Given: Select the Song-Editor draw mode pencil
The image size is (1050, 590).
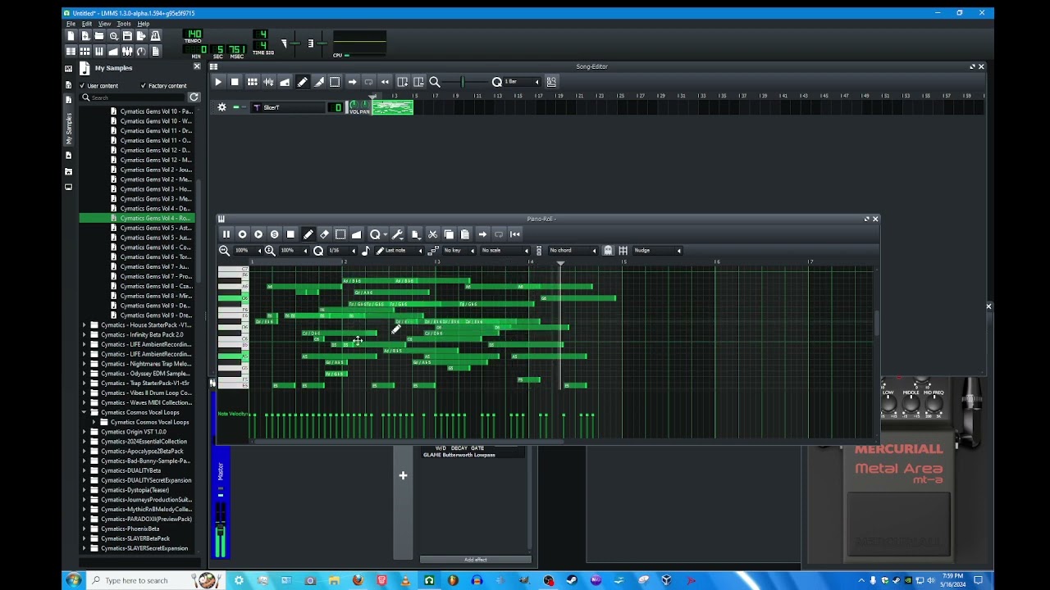Looking at the screenshot, I should 302,82.
